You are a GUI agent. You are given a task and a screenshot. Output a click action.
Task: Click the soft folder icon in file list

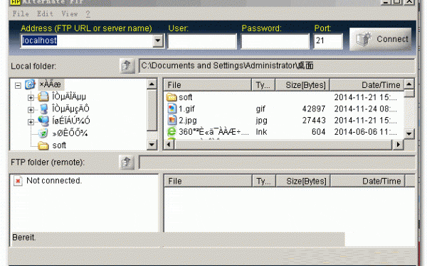(x=172, y=97)
